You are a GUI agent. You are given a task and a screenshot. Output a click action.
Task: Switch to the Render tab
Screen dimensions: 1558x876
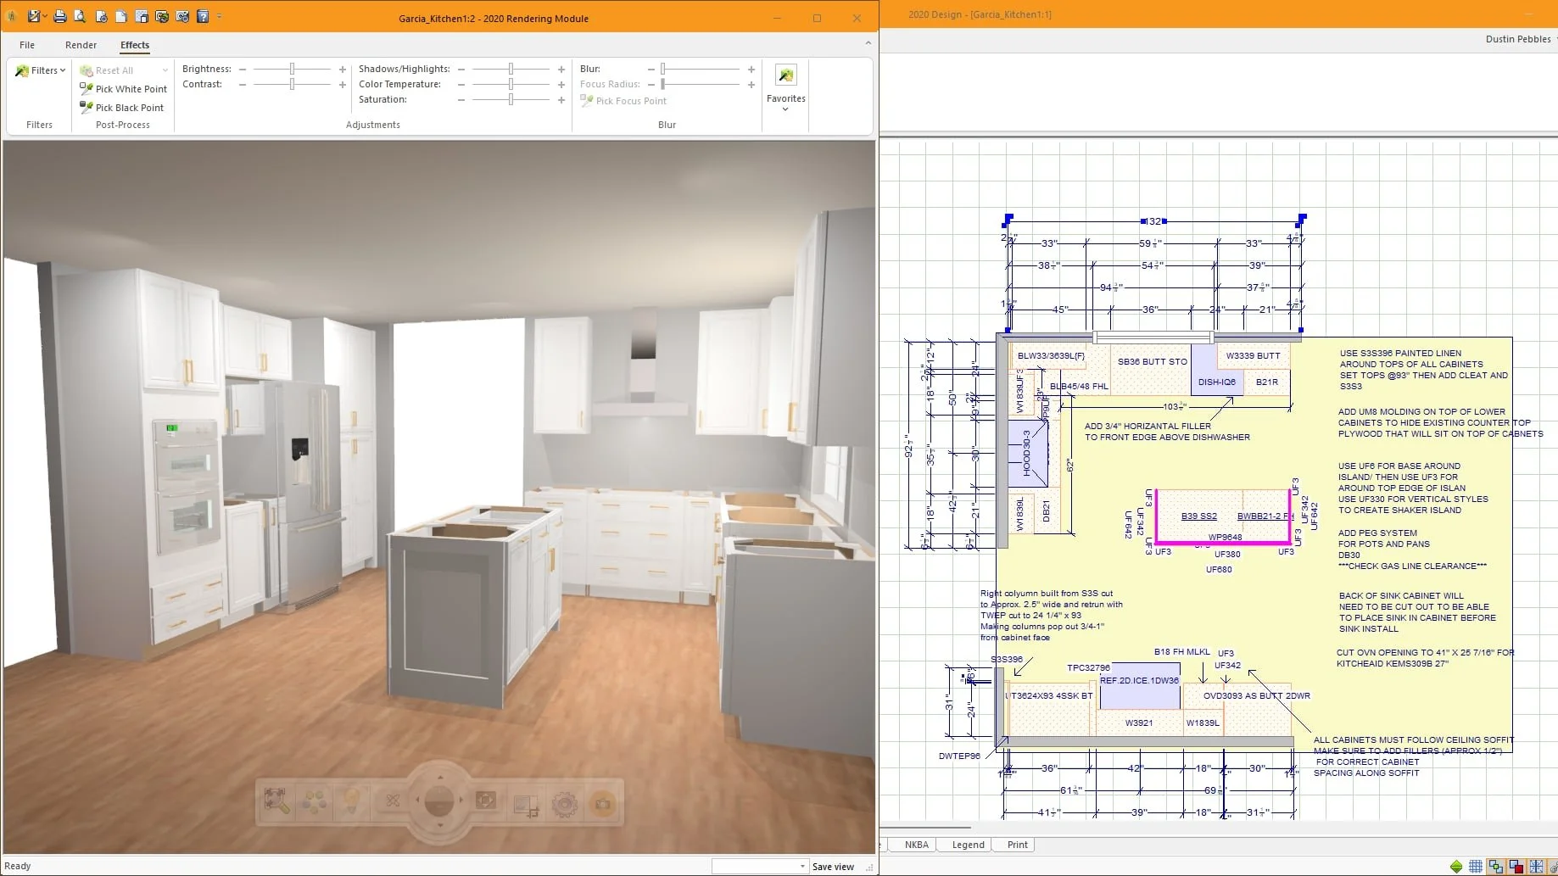pos(81,45)
